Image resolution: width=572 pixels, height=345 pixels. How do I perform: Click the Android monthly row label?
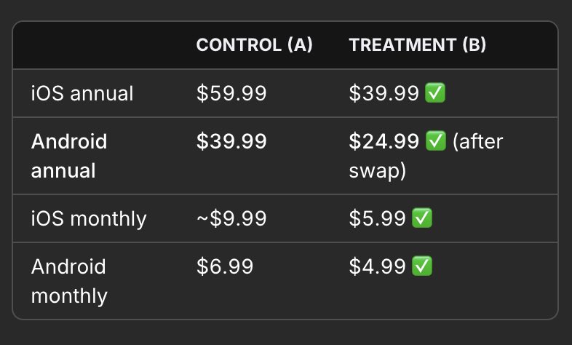(x=69, y=281)
